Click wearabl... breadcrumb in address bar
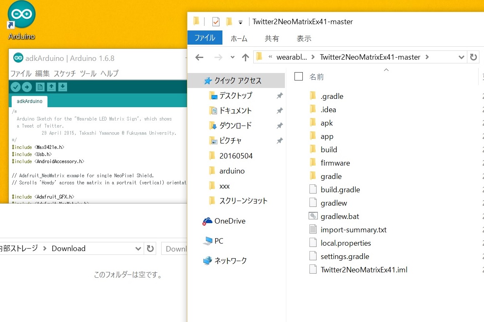The width and height of the screenshot is (484, 322). click(x=292, y=57)
